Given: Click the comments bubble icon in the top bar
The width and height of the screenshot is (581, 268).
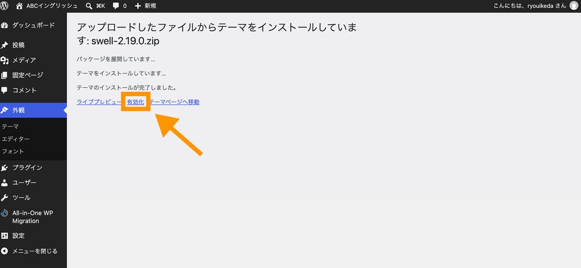Looking at the screenshot, I should click(x=116, y=6).
